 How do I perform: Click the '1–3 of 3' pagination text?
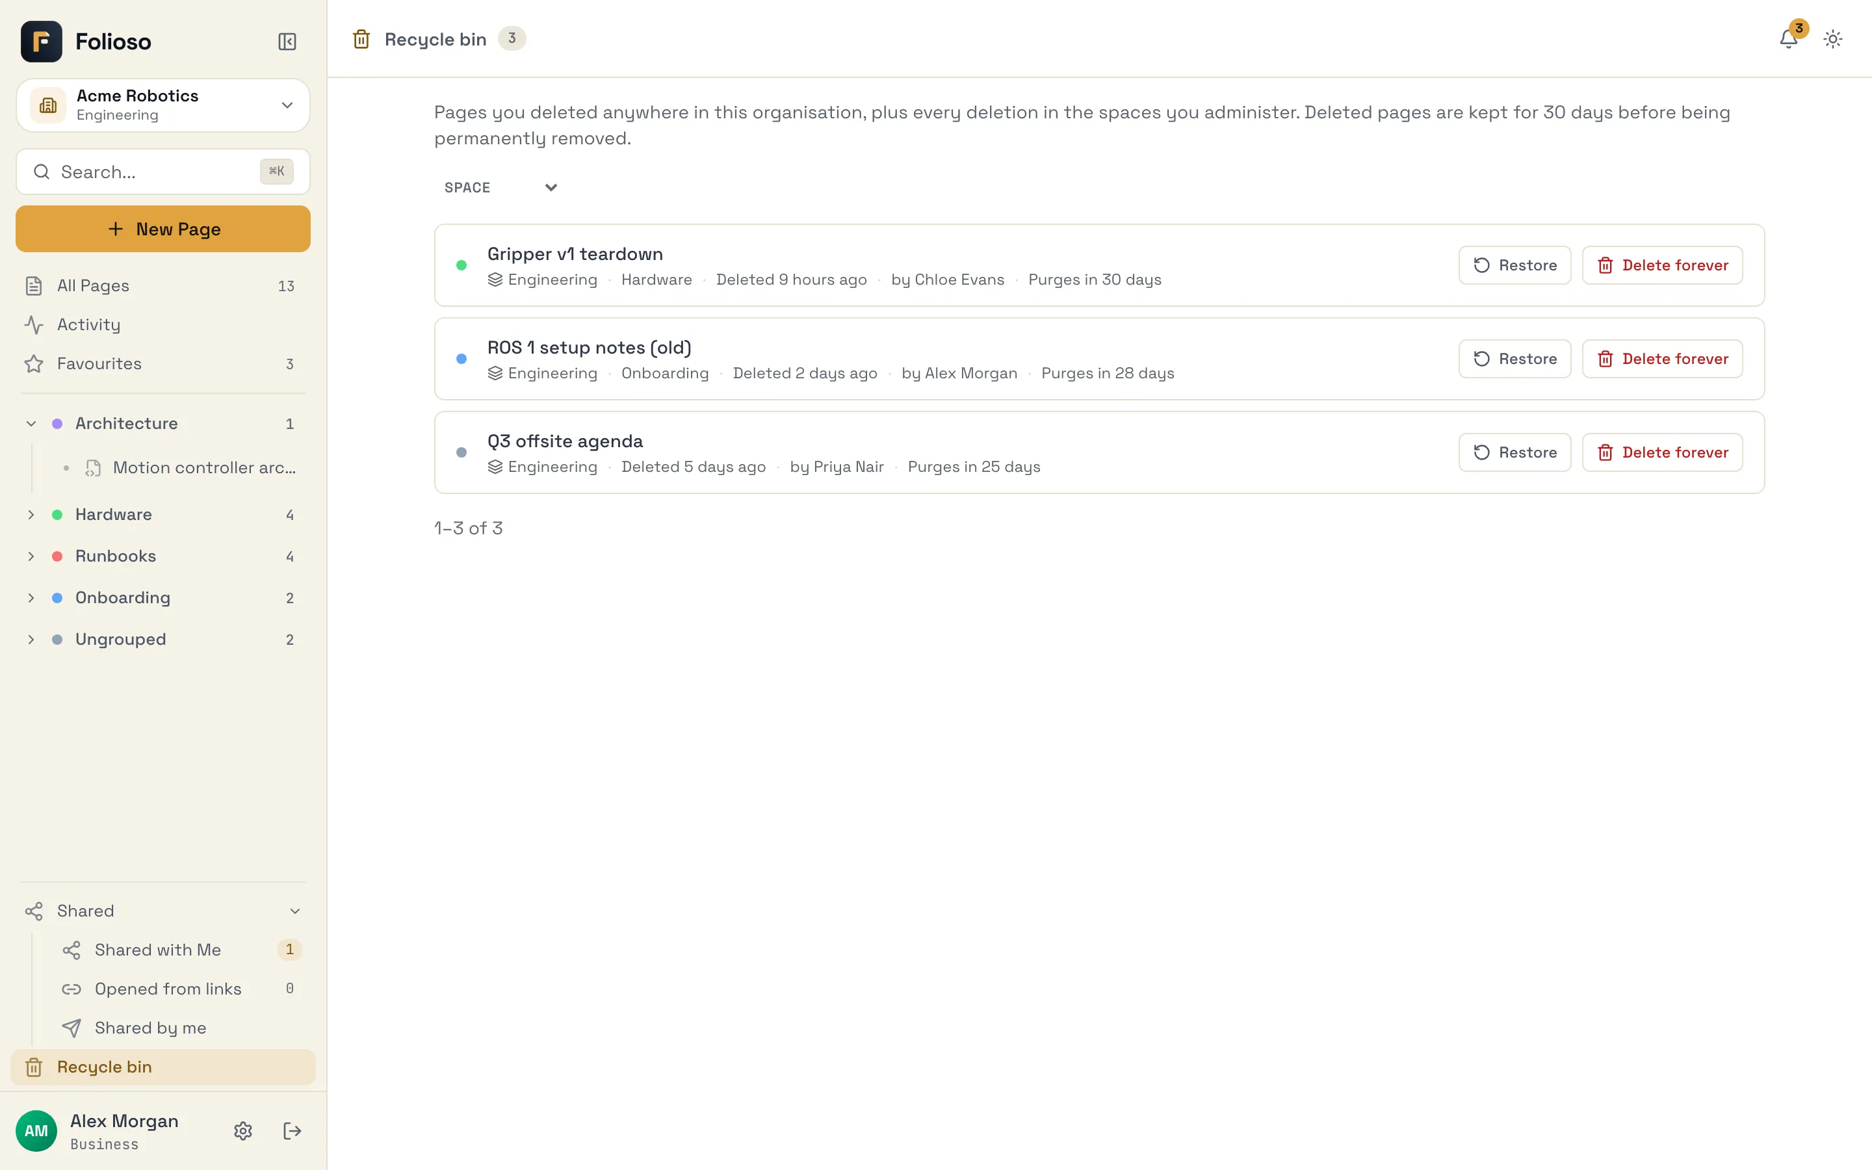click(469, 528)
